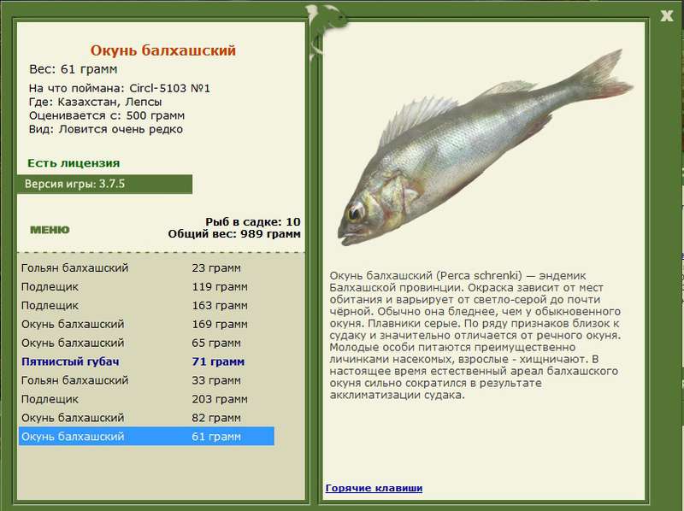Select the Подлещик 119 грамм row
Screen dimensions: 684x511
(146, 286)
